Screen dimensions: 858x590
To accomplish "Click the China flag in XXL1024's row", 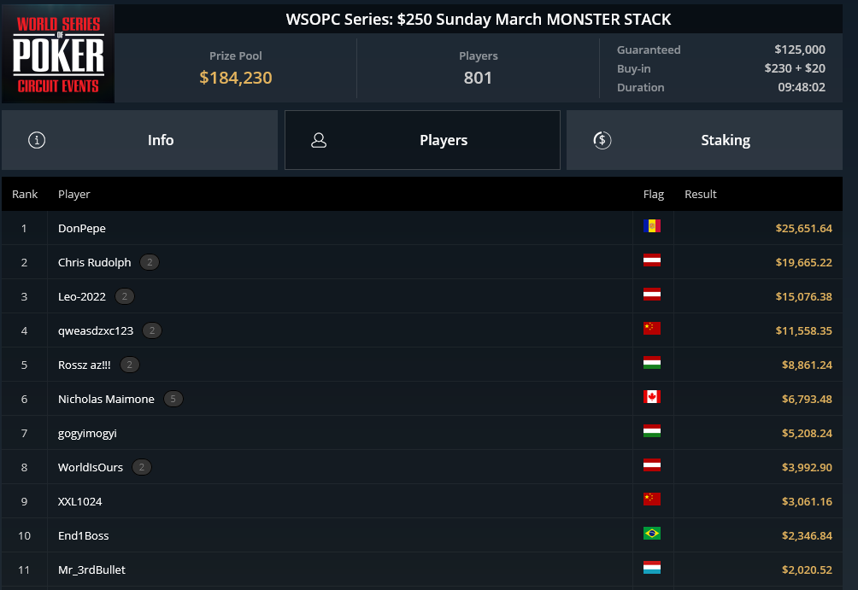I will coord(652,499).
